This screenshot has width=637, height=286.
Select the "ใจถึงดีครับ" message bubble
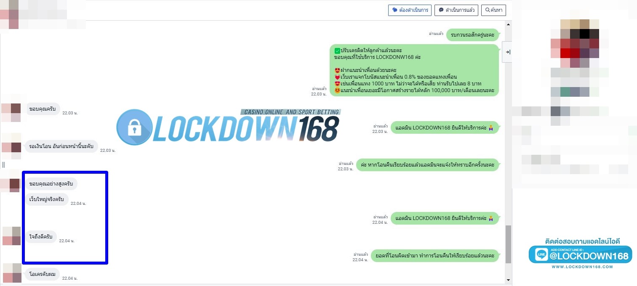coord(41,237)
